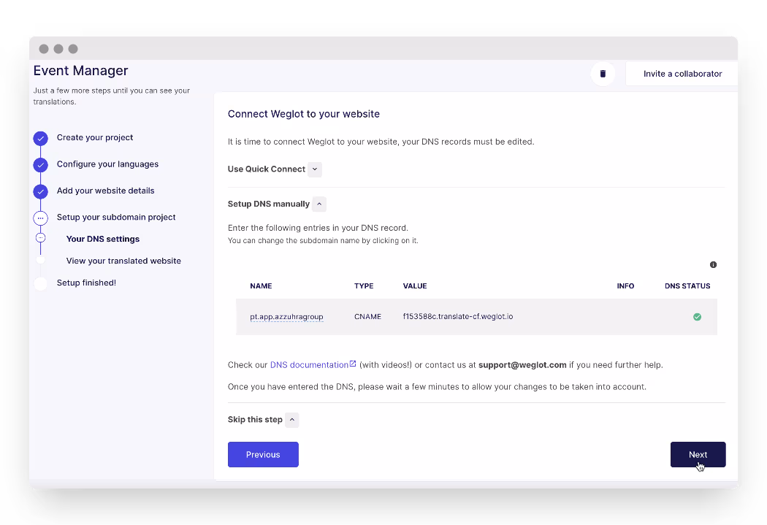Viewport: 767px width, 525px height.
Task: Click the f153588c.translate-cf.weglot.io value
Action: coord(458,316)
